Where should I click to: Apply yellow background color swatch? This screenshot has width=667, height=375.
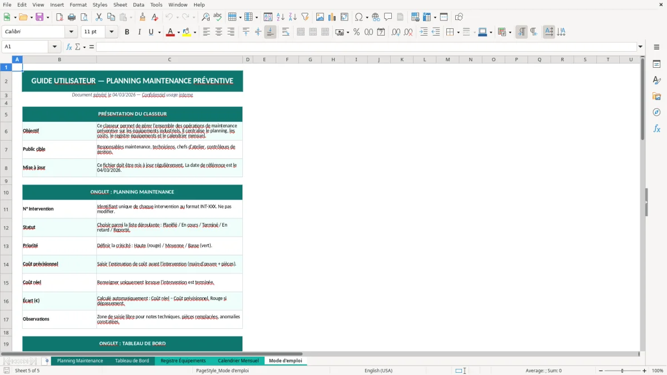(187, 32)
